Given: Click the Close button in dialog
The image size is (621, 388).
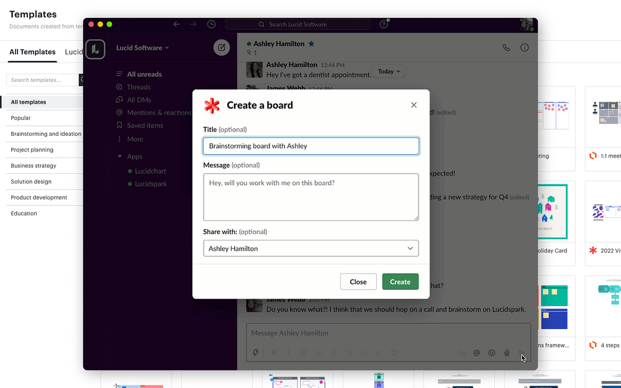Looking at the screenshot, I should 358,281.
